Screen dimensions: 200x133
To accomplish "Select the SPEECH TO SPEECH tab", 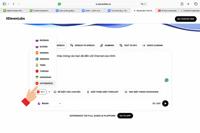I will click(82, 45).
